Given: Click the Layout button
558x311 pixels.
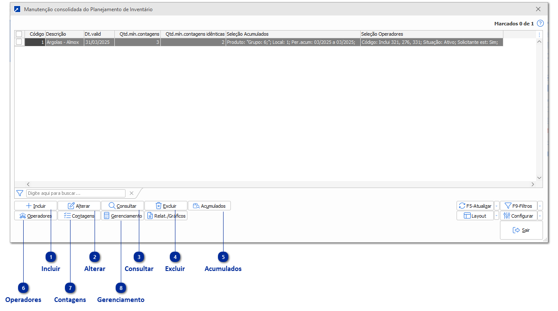Looking at the screenshot, I should (475, 216).
